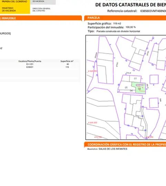Click the Escalera/Planta/Puerta column header
This screenshot has height=186, width=166.
(30, 61)
